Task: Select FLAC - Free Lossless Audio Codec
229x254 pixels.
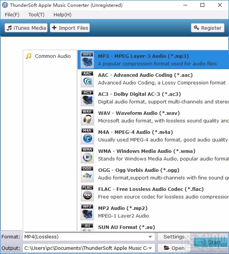Action: [153, 193]
